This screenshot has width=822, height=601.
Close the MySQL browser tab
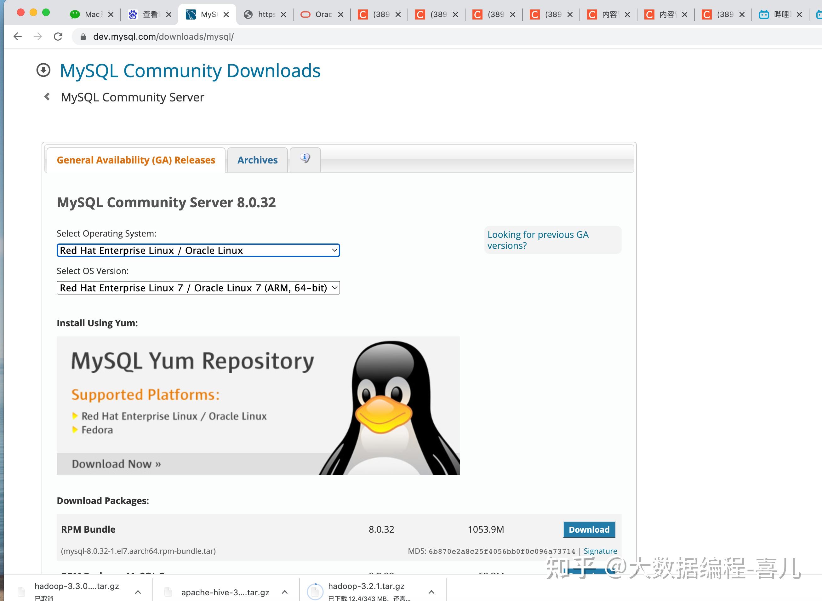click(x=226, y=14)
